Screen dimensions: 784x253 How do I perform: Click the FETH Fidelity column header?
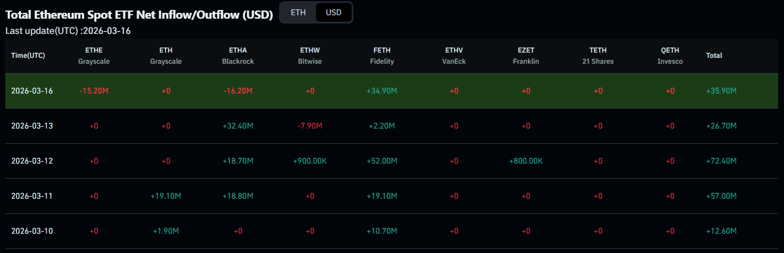382,56
